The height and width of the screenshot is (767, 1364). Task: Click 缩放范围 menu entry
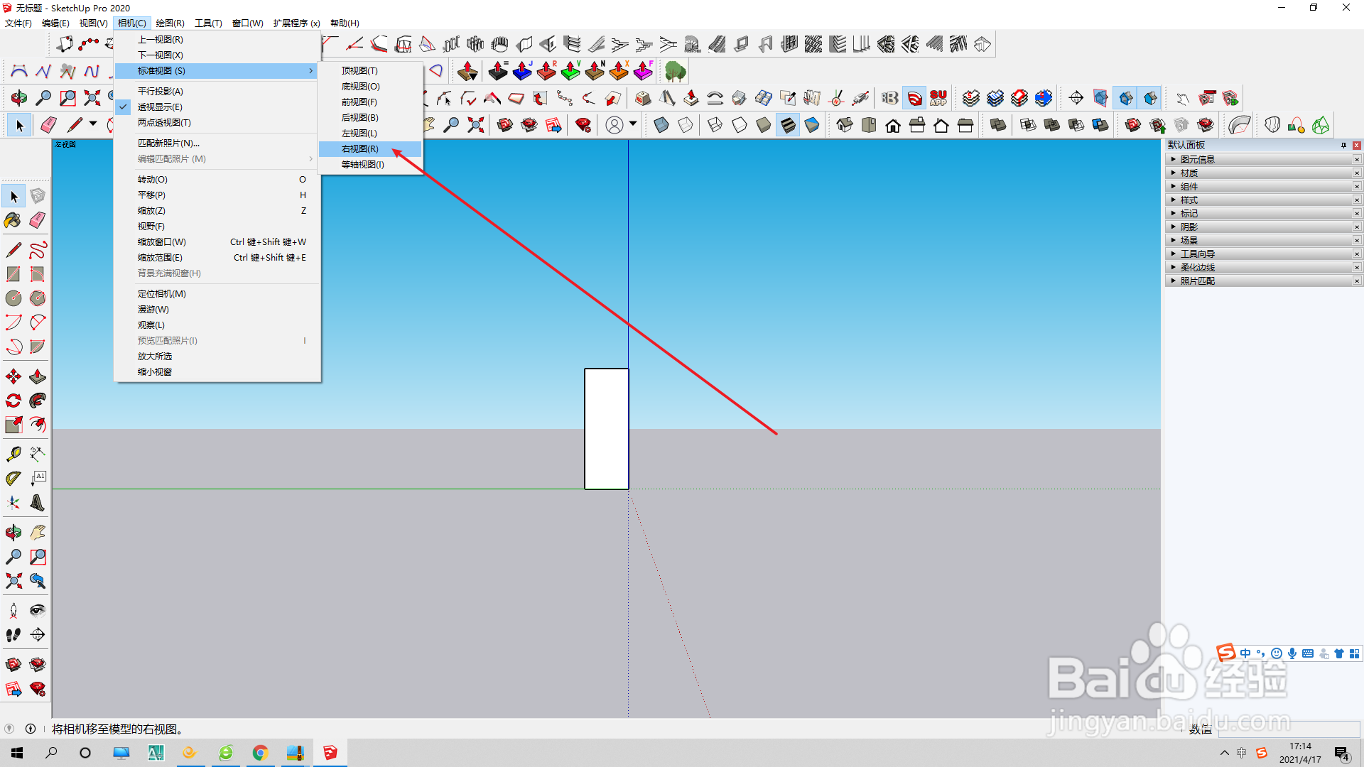(160, 257)
